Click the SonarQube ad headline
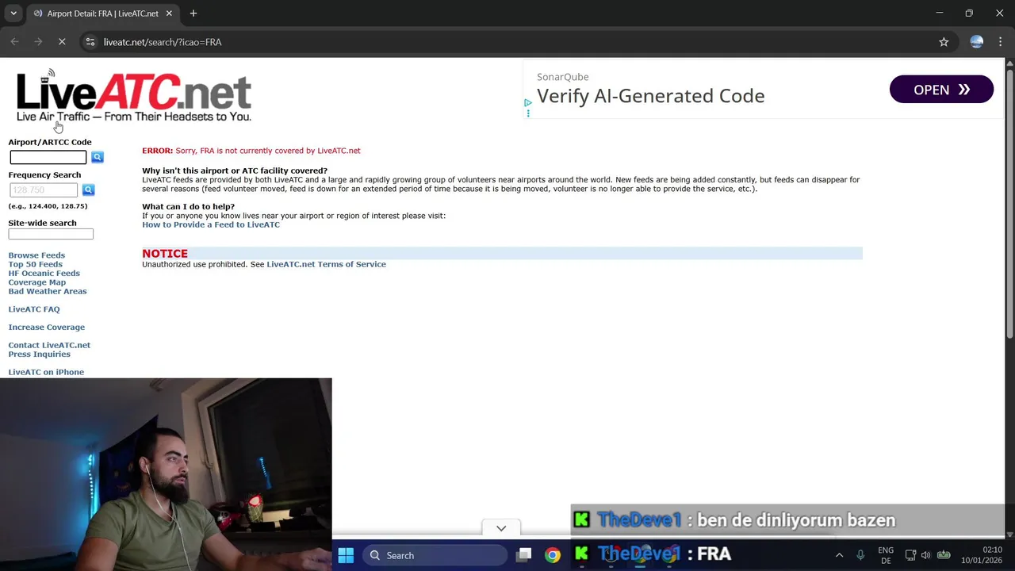1015x571 pixels. [x=650, y=96]
